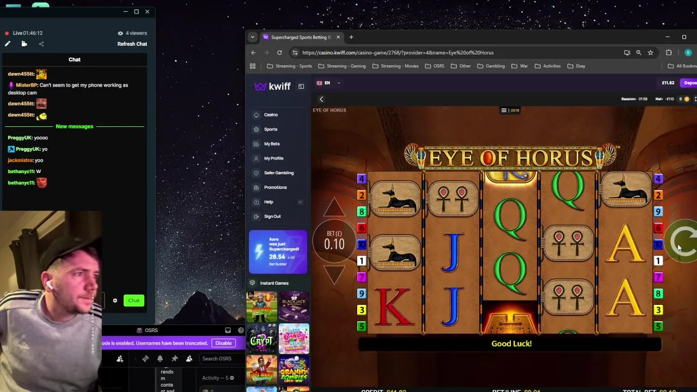Open the Activities bookmark folder
Viewport: 697px width, 392px height.
click(548, 66)
